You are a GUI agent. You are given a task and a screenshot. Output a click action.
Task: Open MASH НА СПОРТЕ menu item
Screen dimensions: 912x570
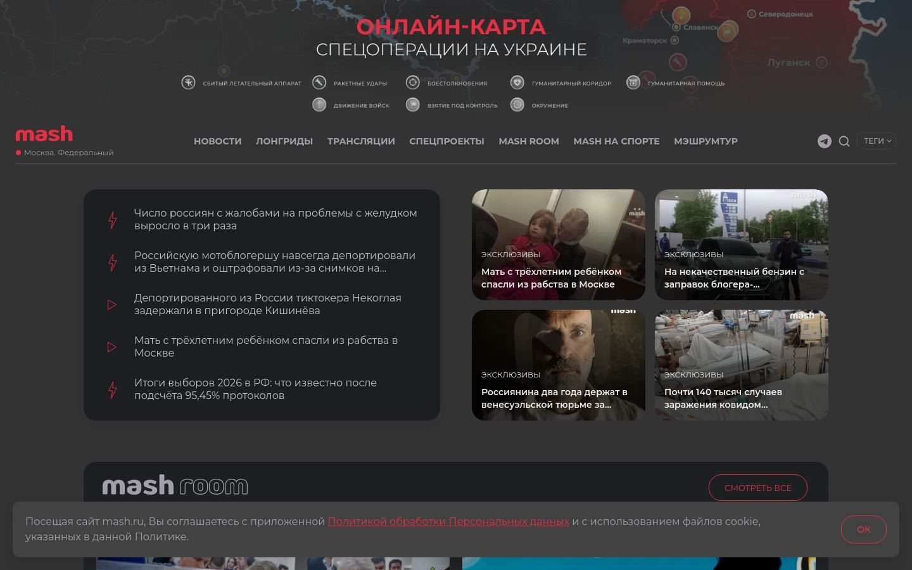tap(617, 141)
